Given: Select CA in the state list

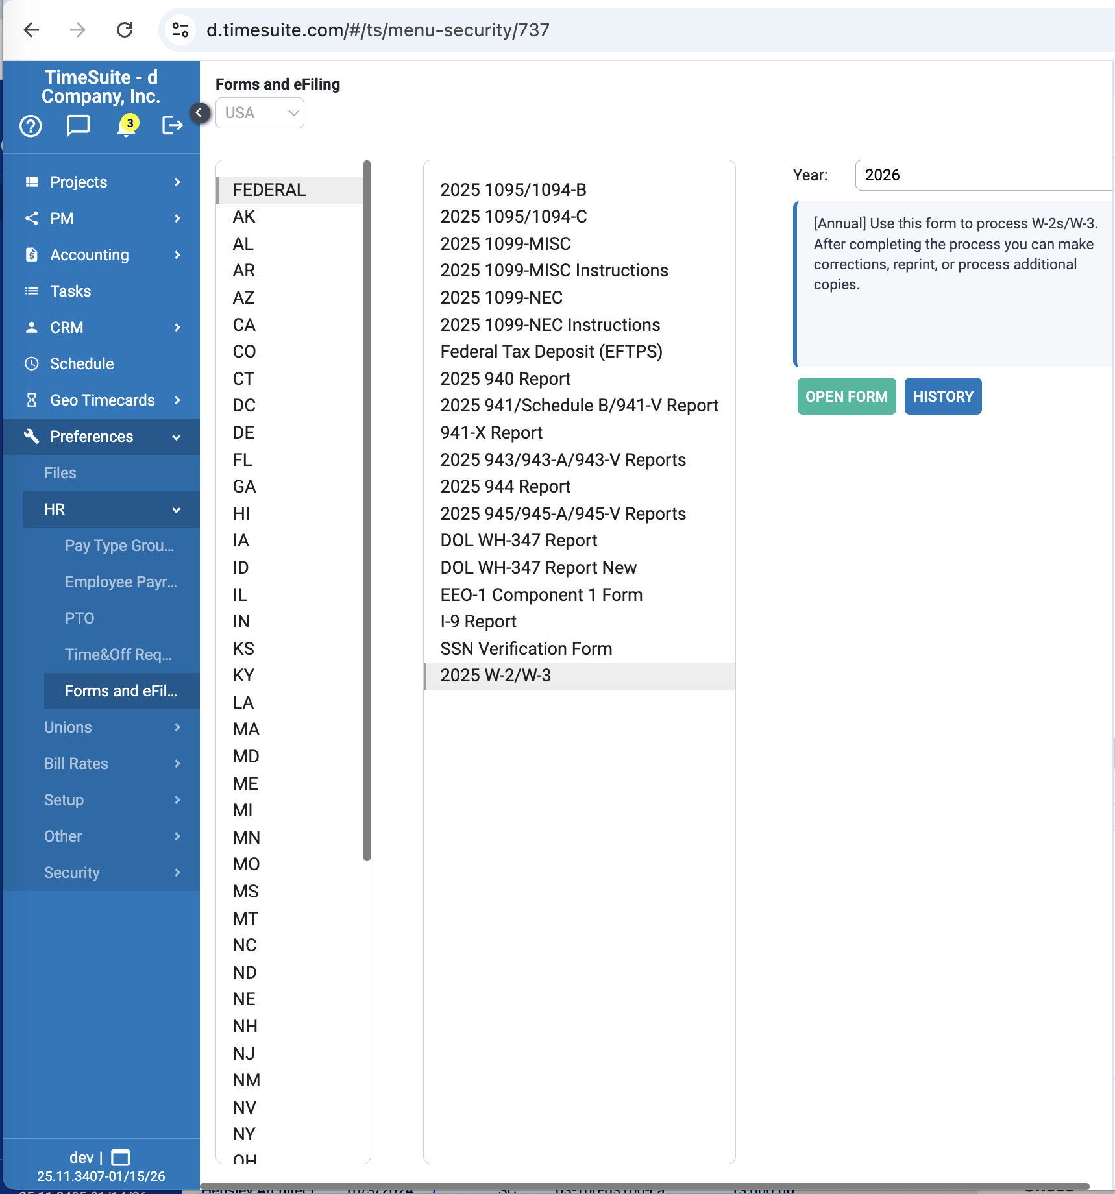Looking at the screenshot, I should point(244,325).
